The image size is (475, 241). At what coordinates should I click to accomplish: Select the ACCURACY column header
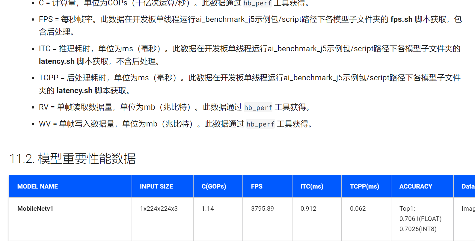(x=416, y=186)
